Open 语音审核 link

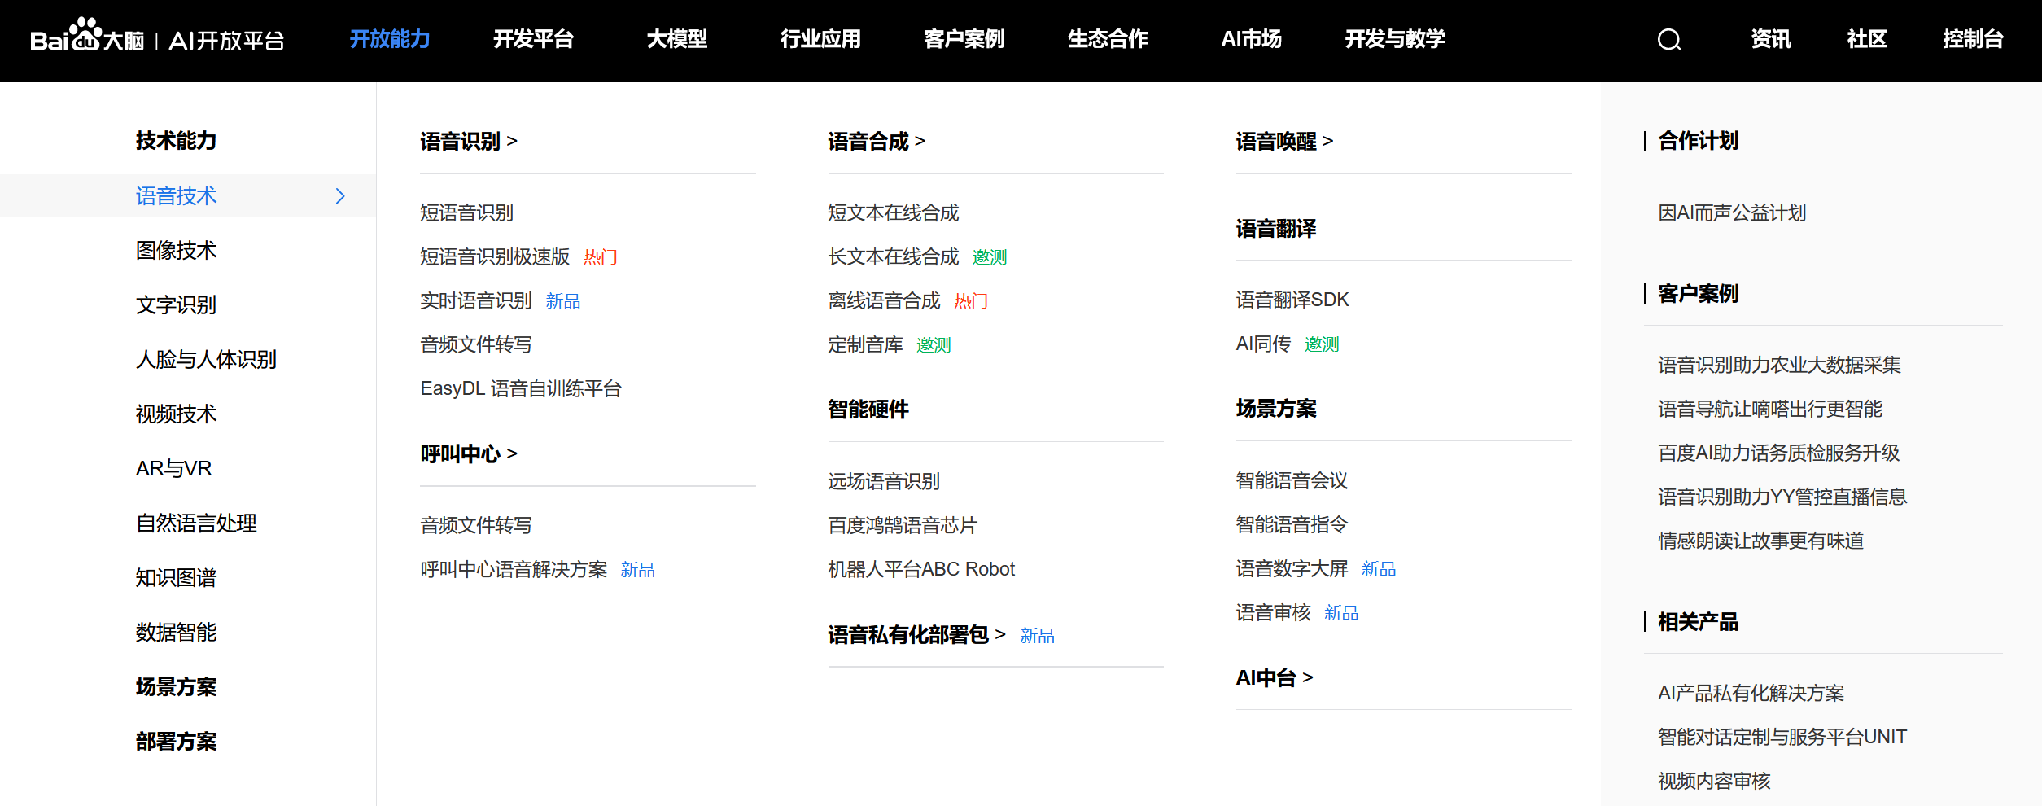coord(1273,613)
